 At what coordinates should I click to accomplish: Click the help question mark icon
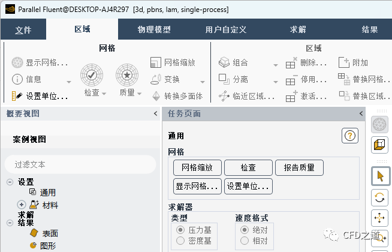(x=350, y=136)
